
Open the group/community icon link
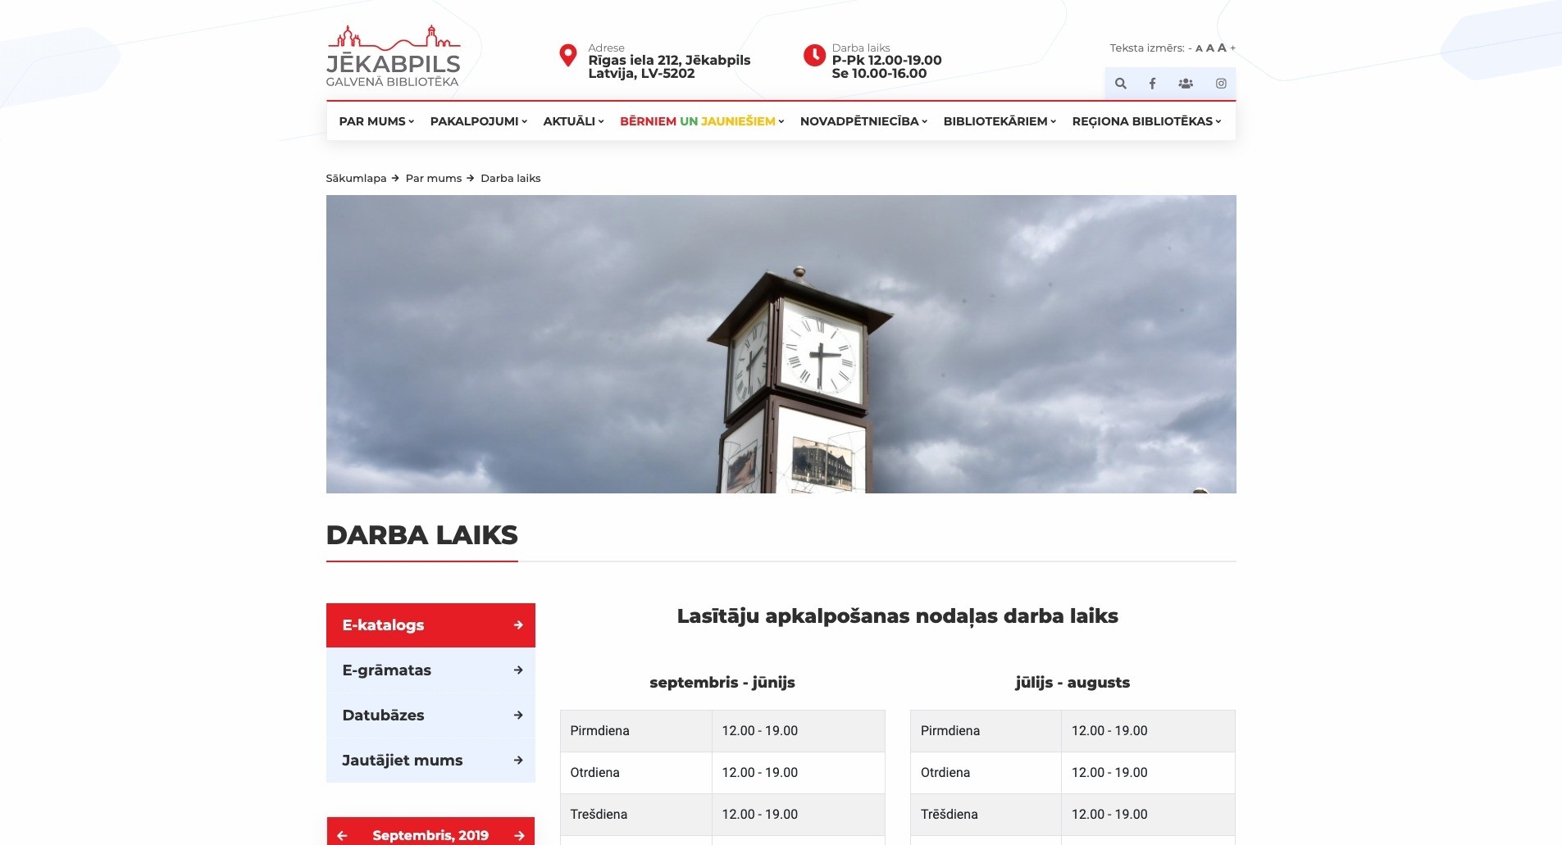(x=1186, y=84)
